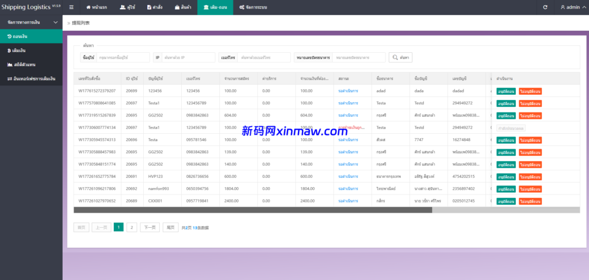Focus the IP search field
589x280 pixels.
coord(188,57)
